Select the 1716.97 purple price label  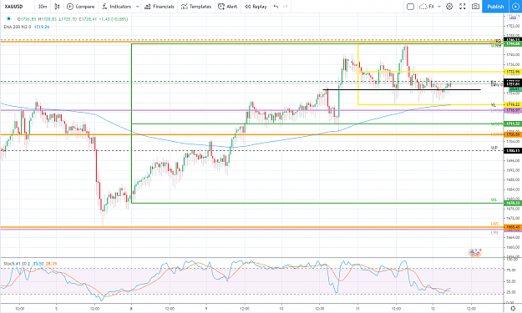point(513,110)
